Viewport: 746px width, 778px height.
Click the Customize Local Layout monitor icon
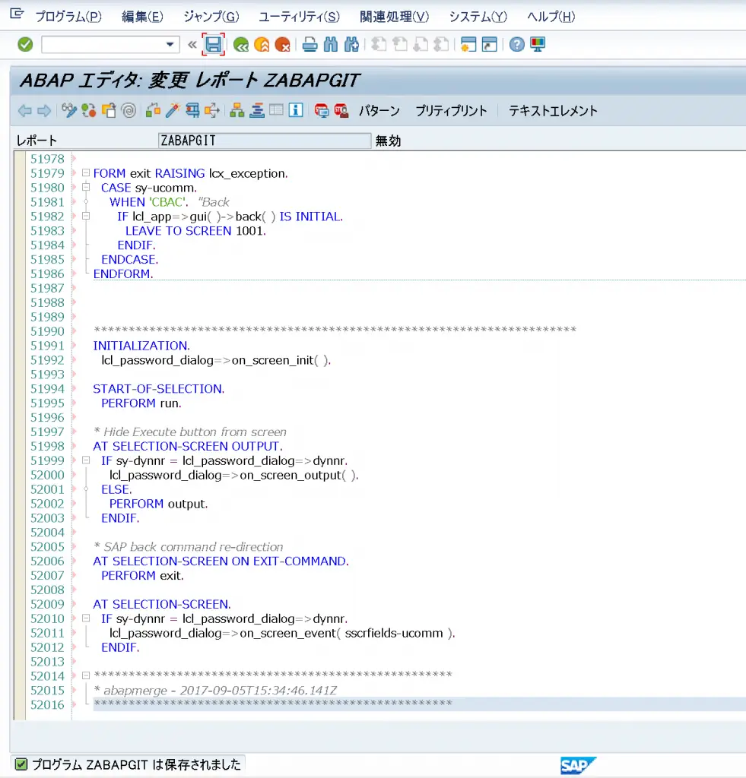(x=538, y=45)
